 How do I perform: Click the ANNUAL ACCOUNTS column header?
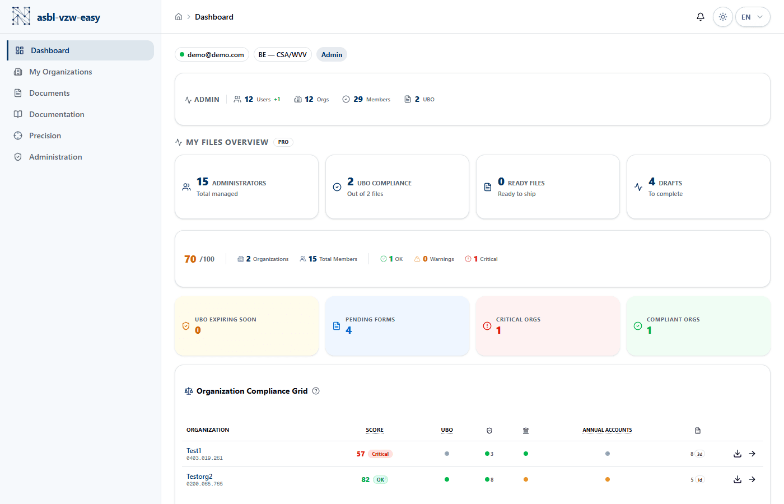click(x=607, y=430)
